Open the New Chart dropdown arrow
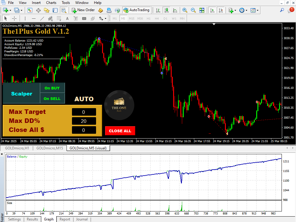 [x=10, y=10]
